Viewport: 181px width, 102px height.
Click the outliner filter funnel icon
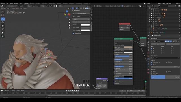176,6
